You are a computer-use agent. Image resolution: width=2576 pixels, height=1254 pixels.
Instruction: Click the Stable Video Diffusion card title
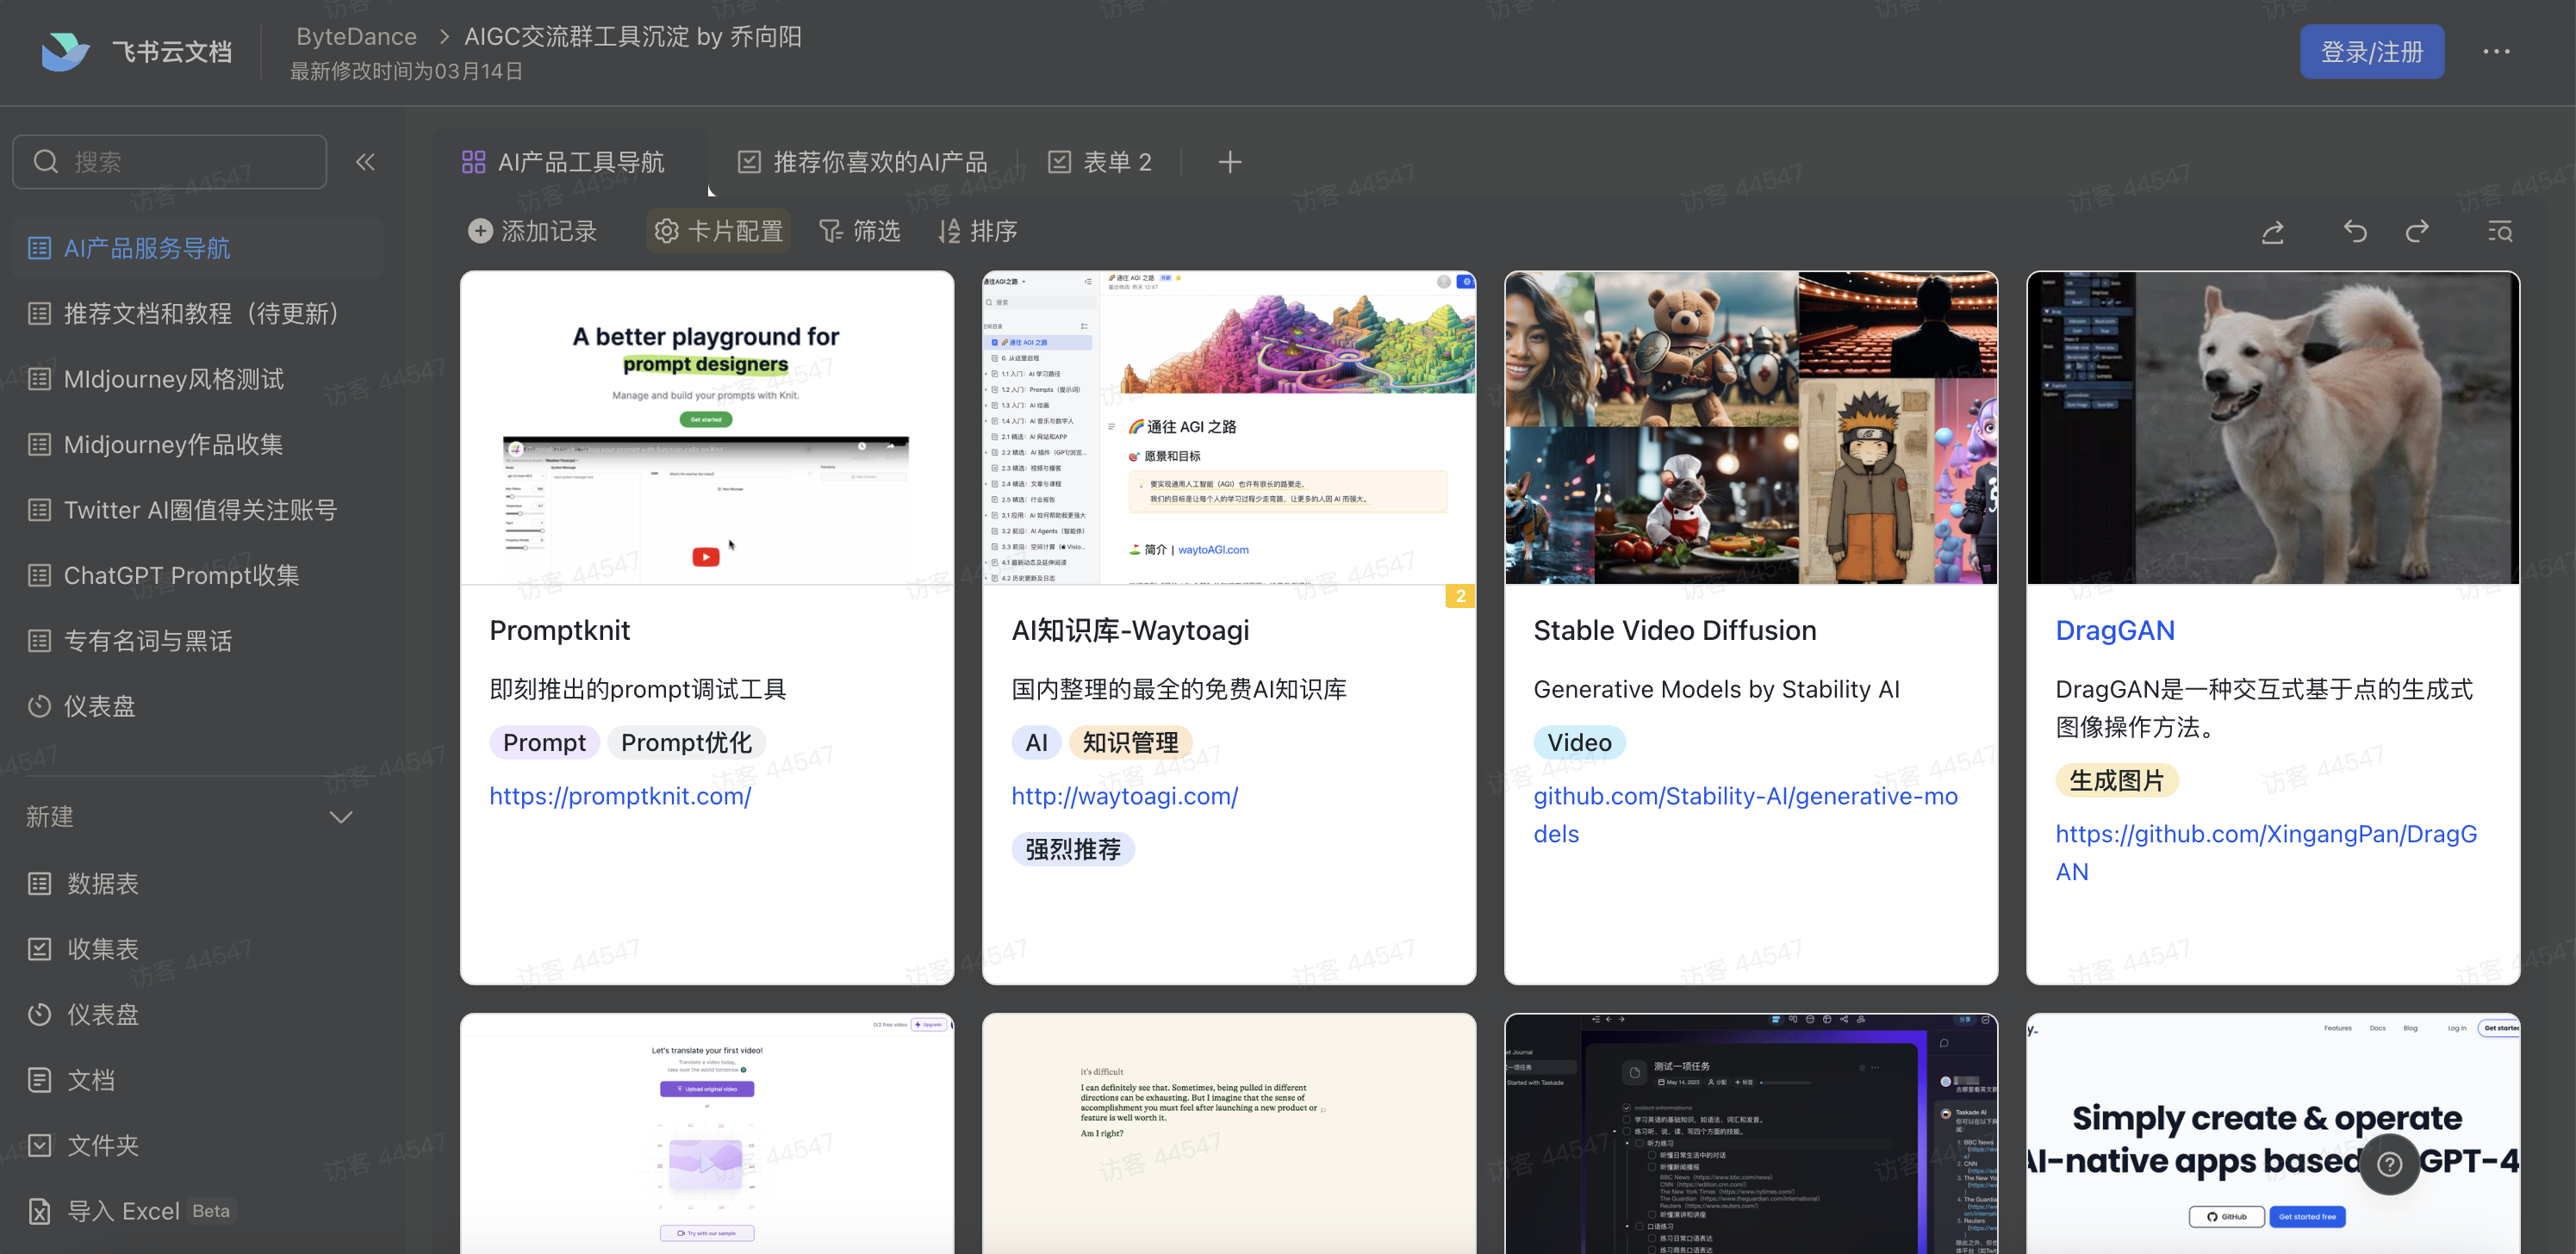pyautogui.click(x=1675, y=630)
